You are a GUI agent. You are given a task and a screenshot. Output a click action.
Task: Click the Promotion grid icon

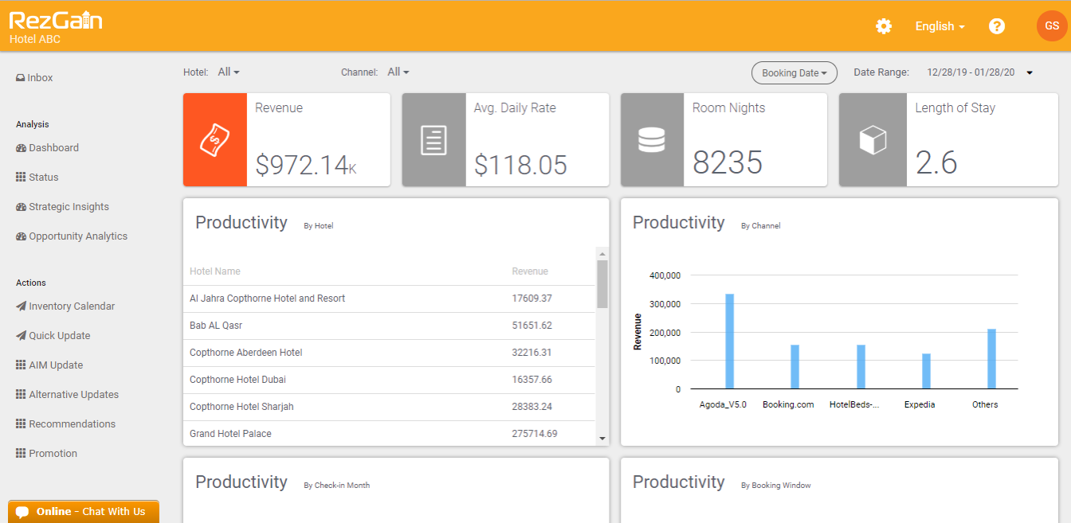click(x=21, y=454)
